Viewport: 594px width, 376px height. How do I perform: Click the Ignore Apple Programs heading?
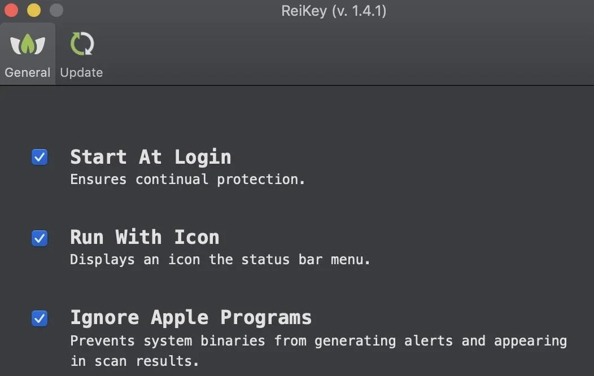pyautogui.click(x=191, y=318)
